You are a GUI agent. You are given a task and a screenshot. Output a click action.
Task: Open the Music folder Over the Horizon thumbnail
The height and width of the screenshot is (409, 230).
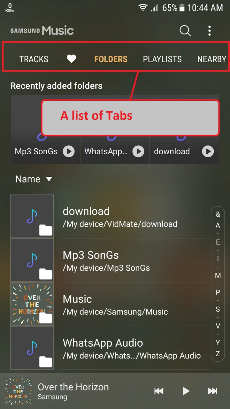coord(32,304)
